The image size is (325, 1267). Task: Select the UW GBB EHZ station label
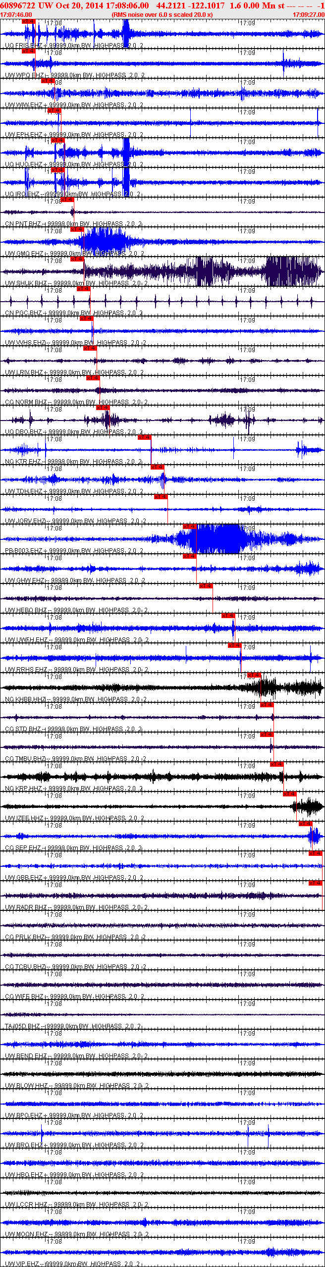[23, 878]
